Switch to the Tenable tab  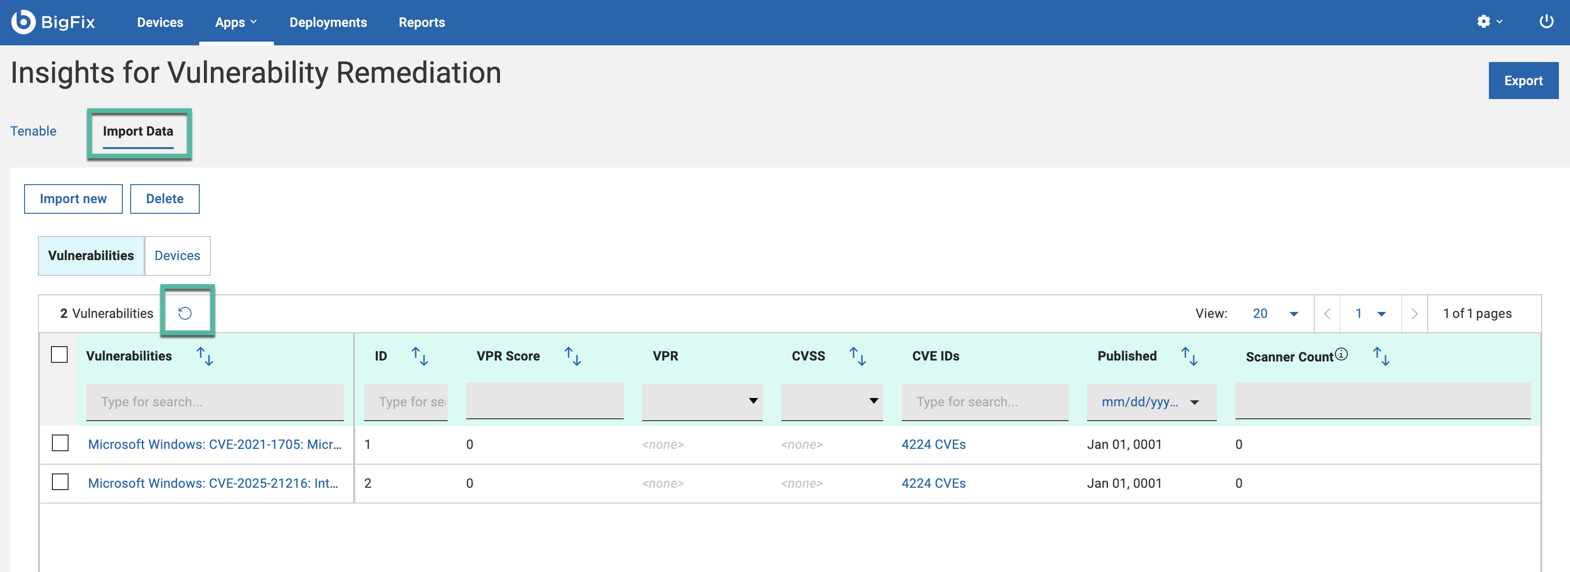click(x=33, y=131)
